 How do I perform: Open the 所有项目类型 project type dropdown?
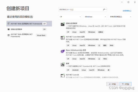pos(120,17)
